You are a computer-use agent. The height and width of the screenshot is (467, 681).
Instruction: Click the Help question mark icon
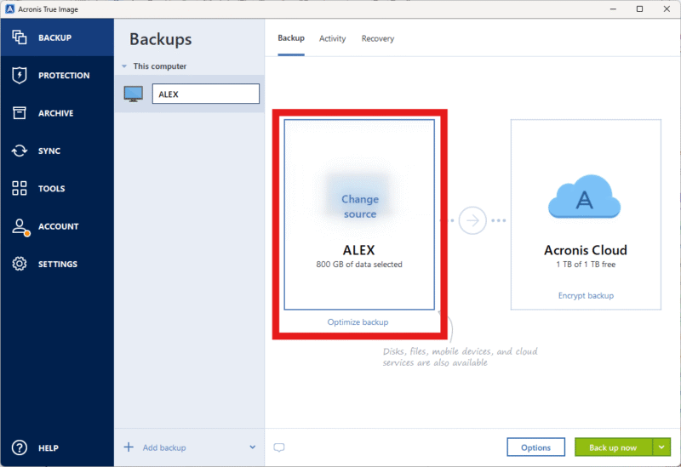click(19, 447)
